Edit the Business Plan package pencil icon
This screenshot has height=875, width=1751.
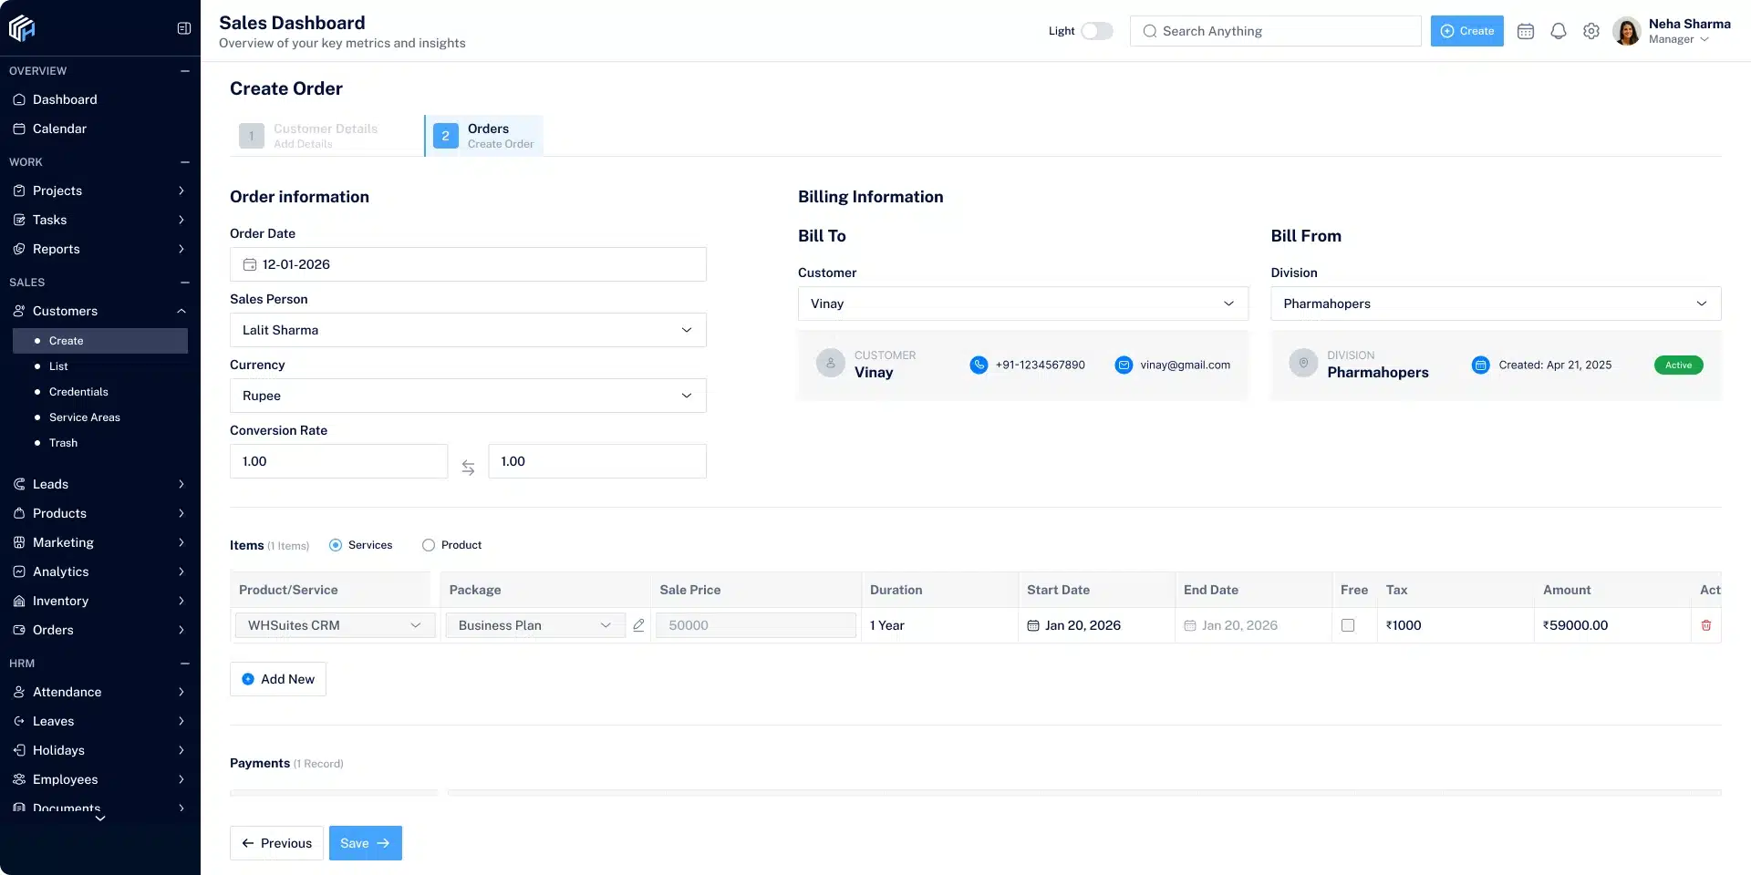click(638, 625)
